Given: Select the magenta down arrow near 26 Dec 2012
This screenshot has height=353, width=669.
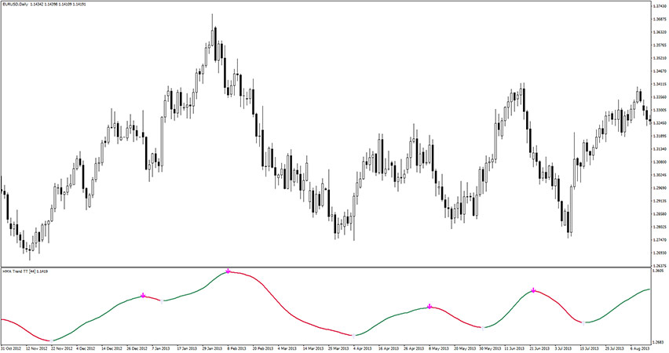Looking at the screenshot, I should click(144, 296).
